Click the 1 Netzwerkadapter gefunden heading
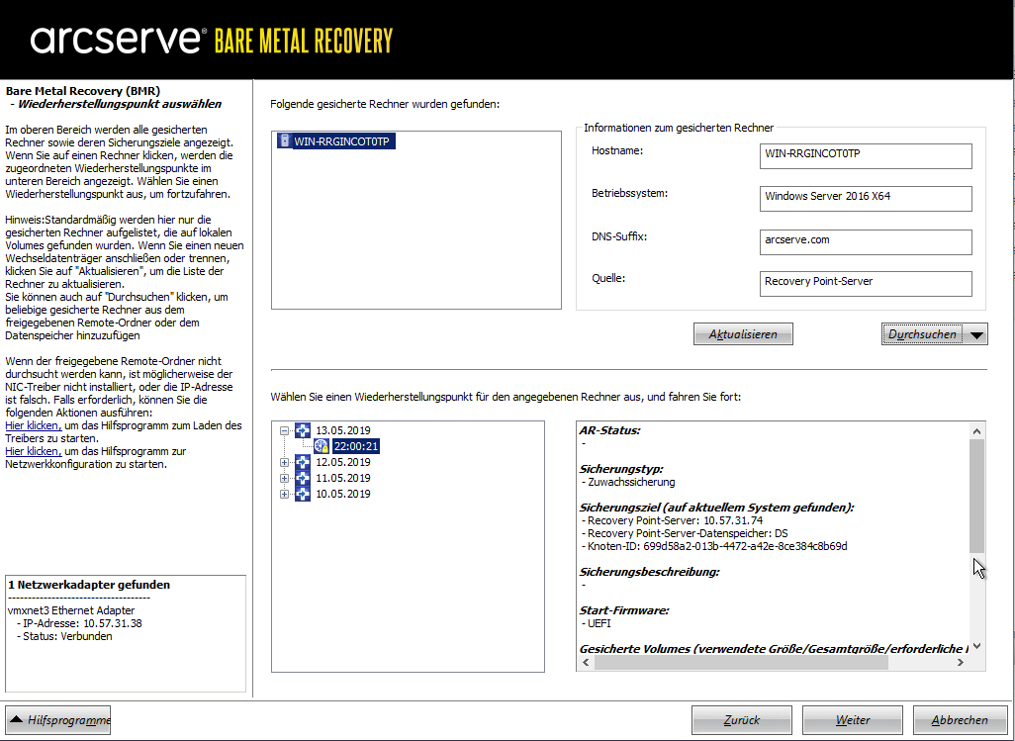The width and height of the screenshot is (1015, 741). (x=89, y=585)
